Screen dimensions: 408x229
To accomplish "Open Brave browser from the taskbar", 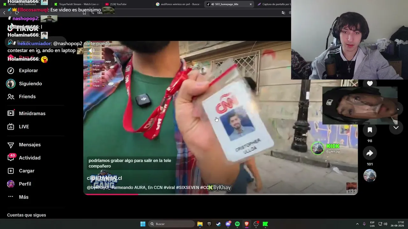I will (x=246, y=224).
